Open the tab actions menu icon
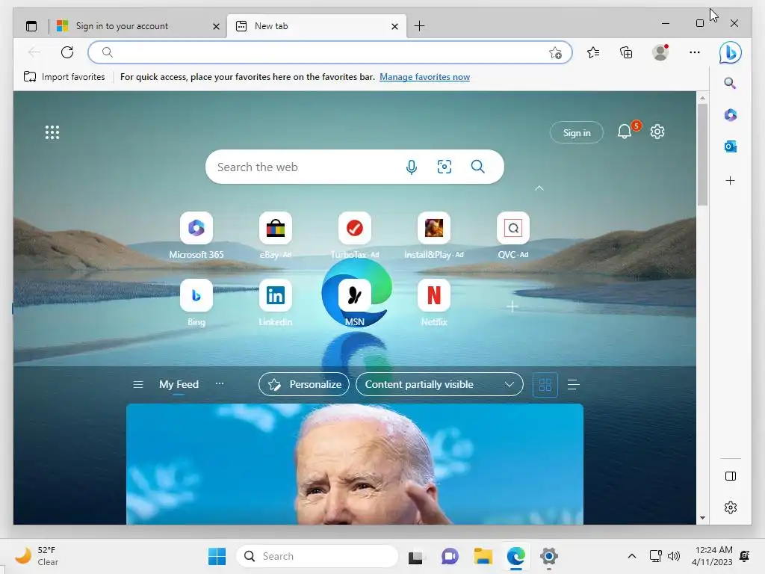 click(x=31, y=26)
